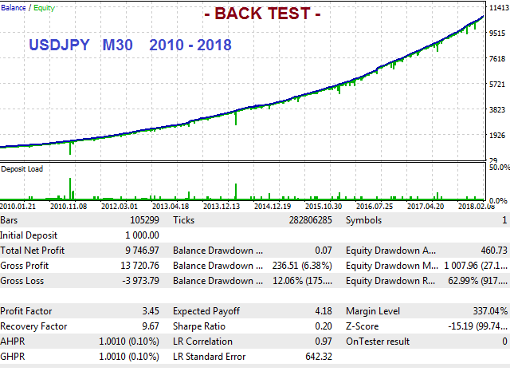Viewport: 510px width, 383px height.
Task: Click the Balance legend label
Action: point(14,7)
